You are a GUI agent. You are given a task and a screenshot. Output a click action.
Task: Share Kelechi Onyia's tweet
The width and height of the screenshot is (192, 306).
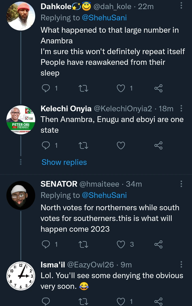pos(158,145)
